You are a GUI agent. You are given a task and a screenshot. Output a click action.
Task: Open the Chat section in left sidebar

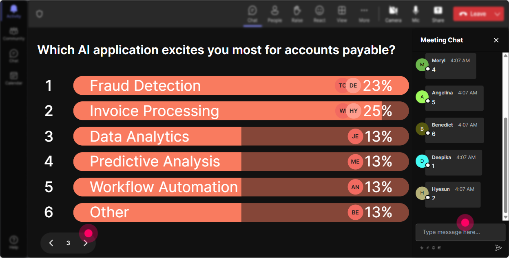point(14,56)
